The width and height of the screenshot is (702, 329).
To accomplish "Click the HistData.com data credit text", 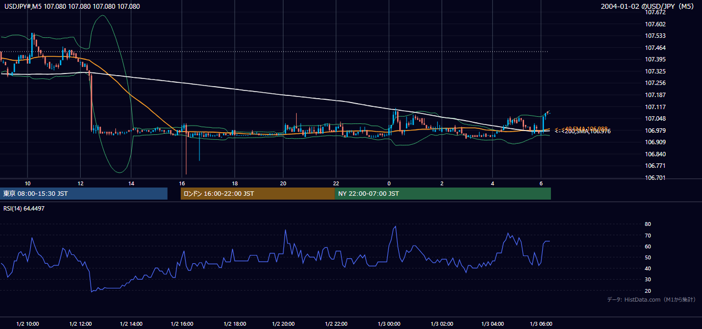I will pos(651,299).
